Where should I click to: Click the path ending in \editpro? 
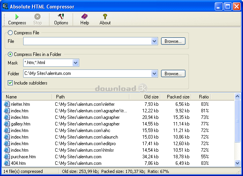click(x=85, y=144)
